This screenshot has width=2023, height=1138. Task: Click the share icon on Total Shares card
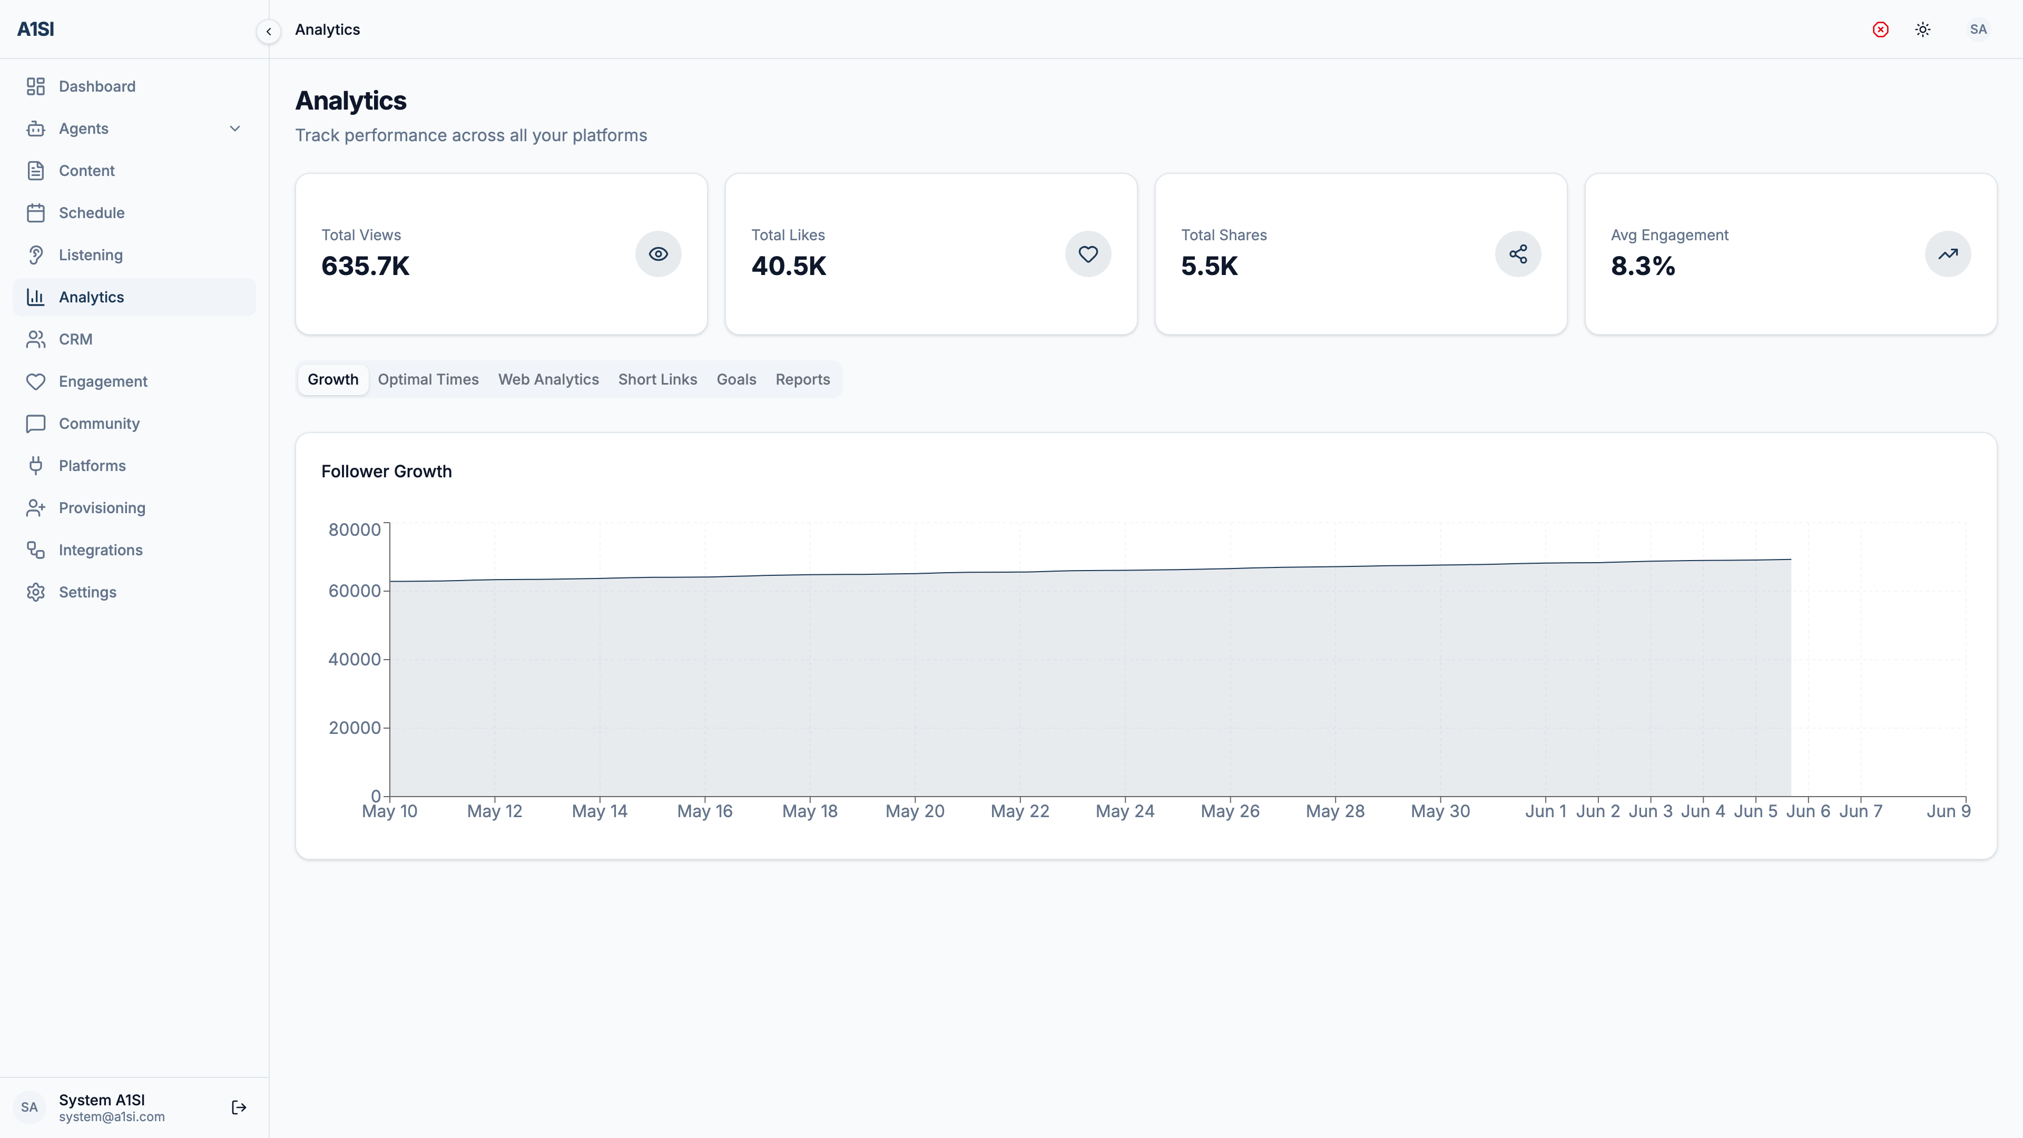1518,253
